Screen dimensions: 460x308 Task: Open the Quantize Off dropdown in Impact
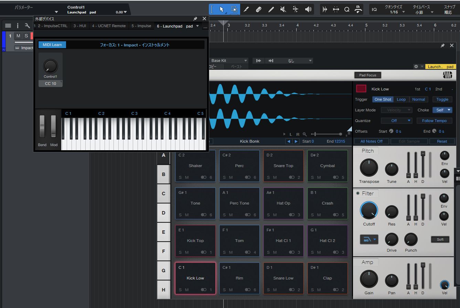[x=396, y=121]
